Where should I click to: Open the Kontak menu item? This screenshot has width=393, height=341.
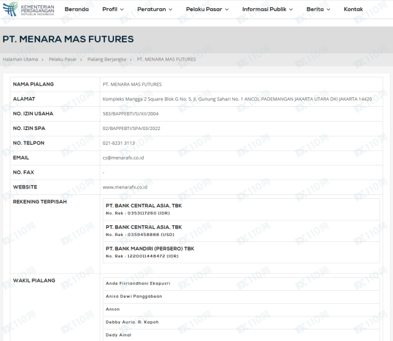(x=353, y=9)
